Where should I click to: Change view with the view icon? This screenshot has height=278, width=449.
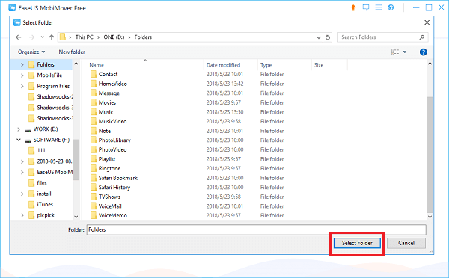click(x=395, y=52)
